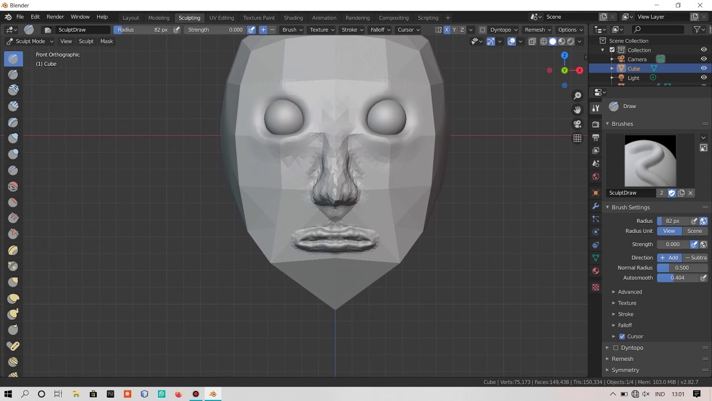Open Firefox from the Windows taskbar
This screenshot has width=712, height=401.
point(179,394)
